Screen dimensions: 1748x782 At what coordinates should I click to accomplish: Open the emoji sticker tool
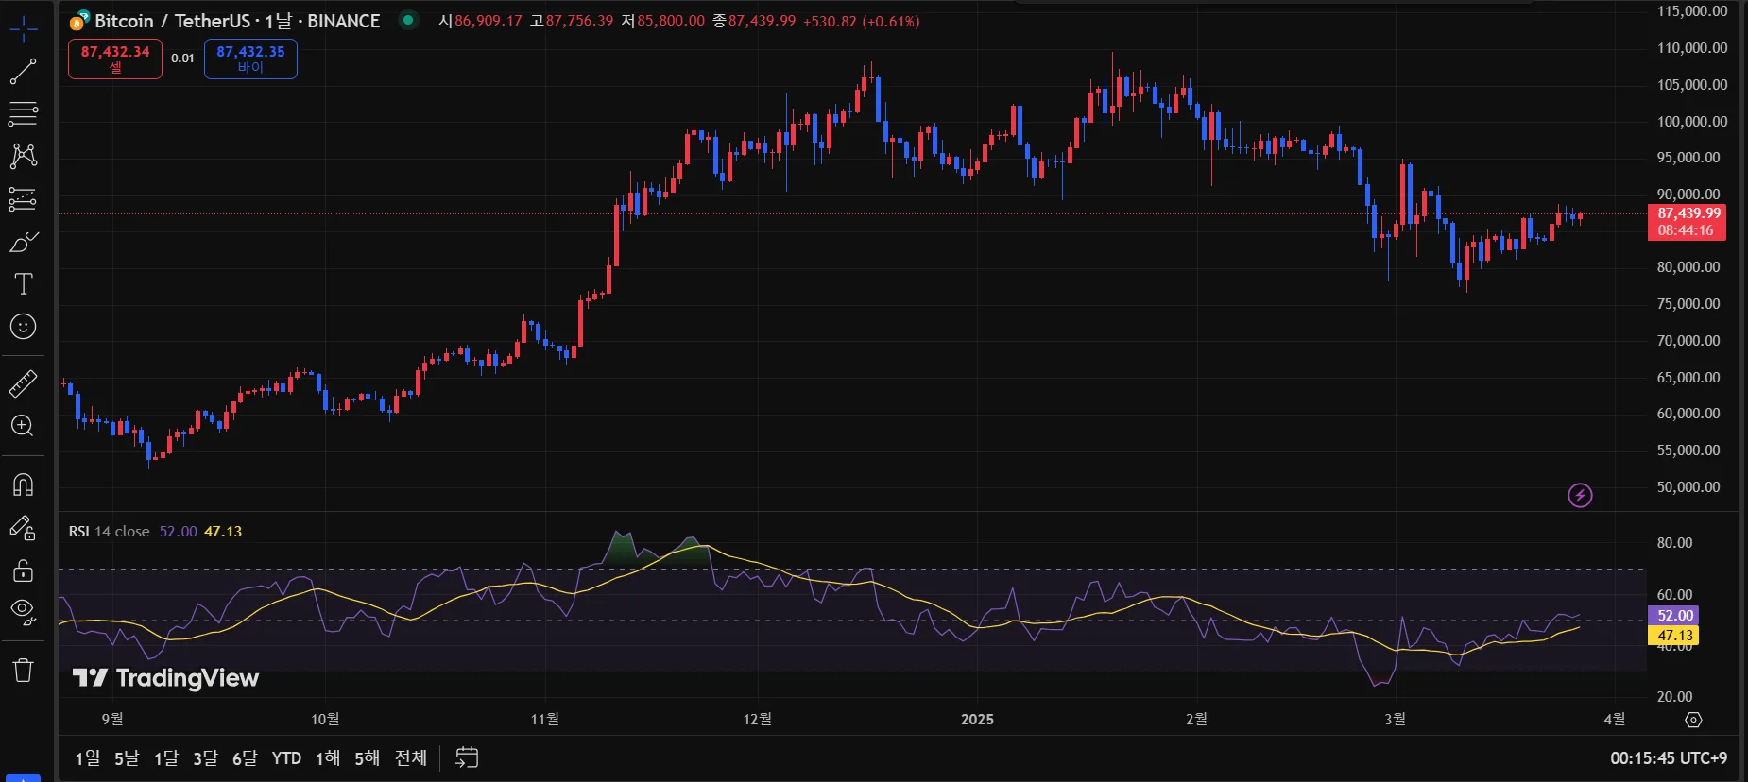(x=23, y=327)
